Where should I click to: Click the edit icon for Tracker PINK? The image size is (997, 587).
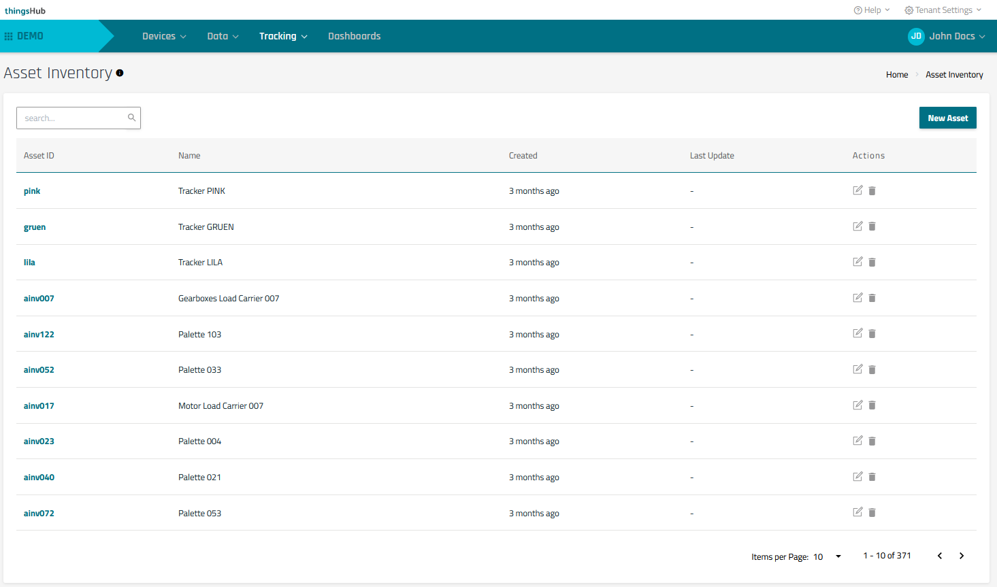point(857,190)
